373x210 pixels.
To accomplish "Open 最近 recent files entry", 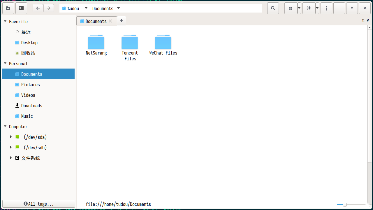I will click(26, 32).
